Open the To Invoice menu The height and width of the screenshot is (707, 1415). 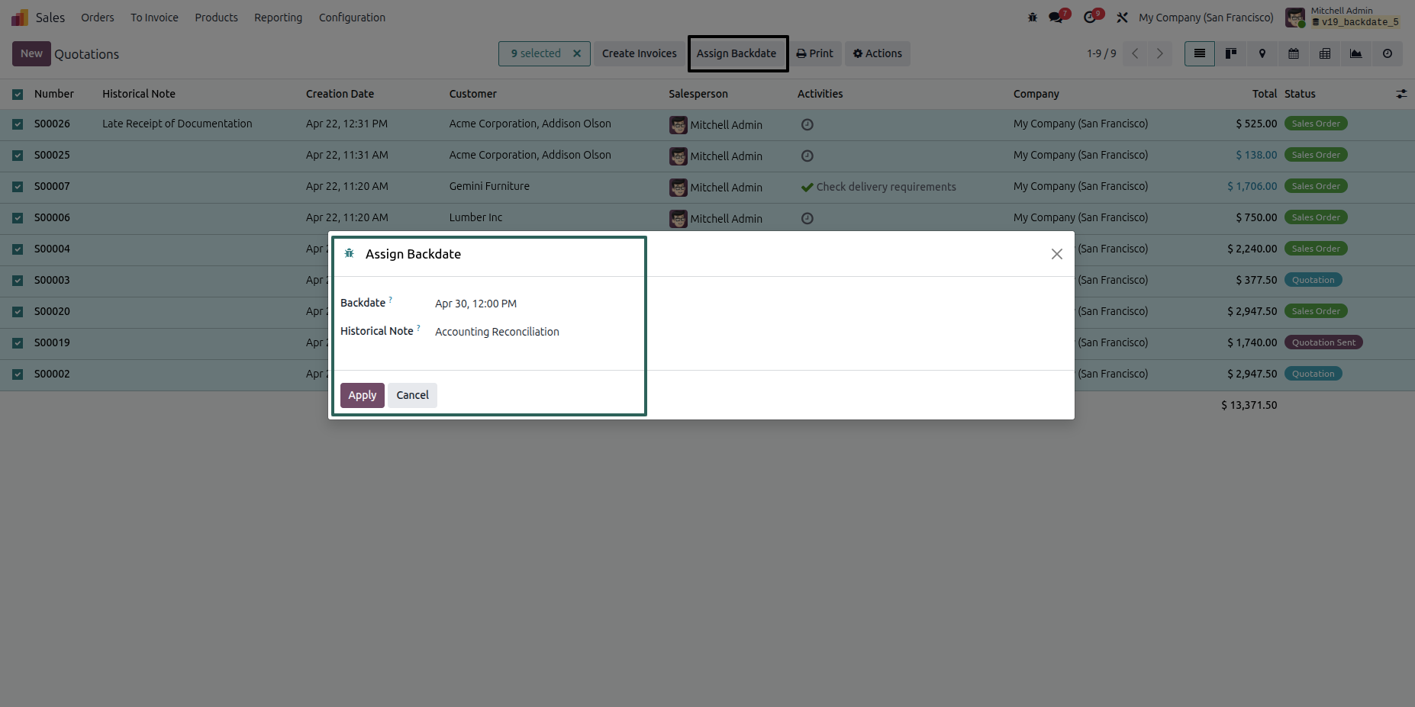[x=154, y=18]
